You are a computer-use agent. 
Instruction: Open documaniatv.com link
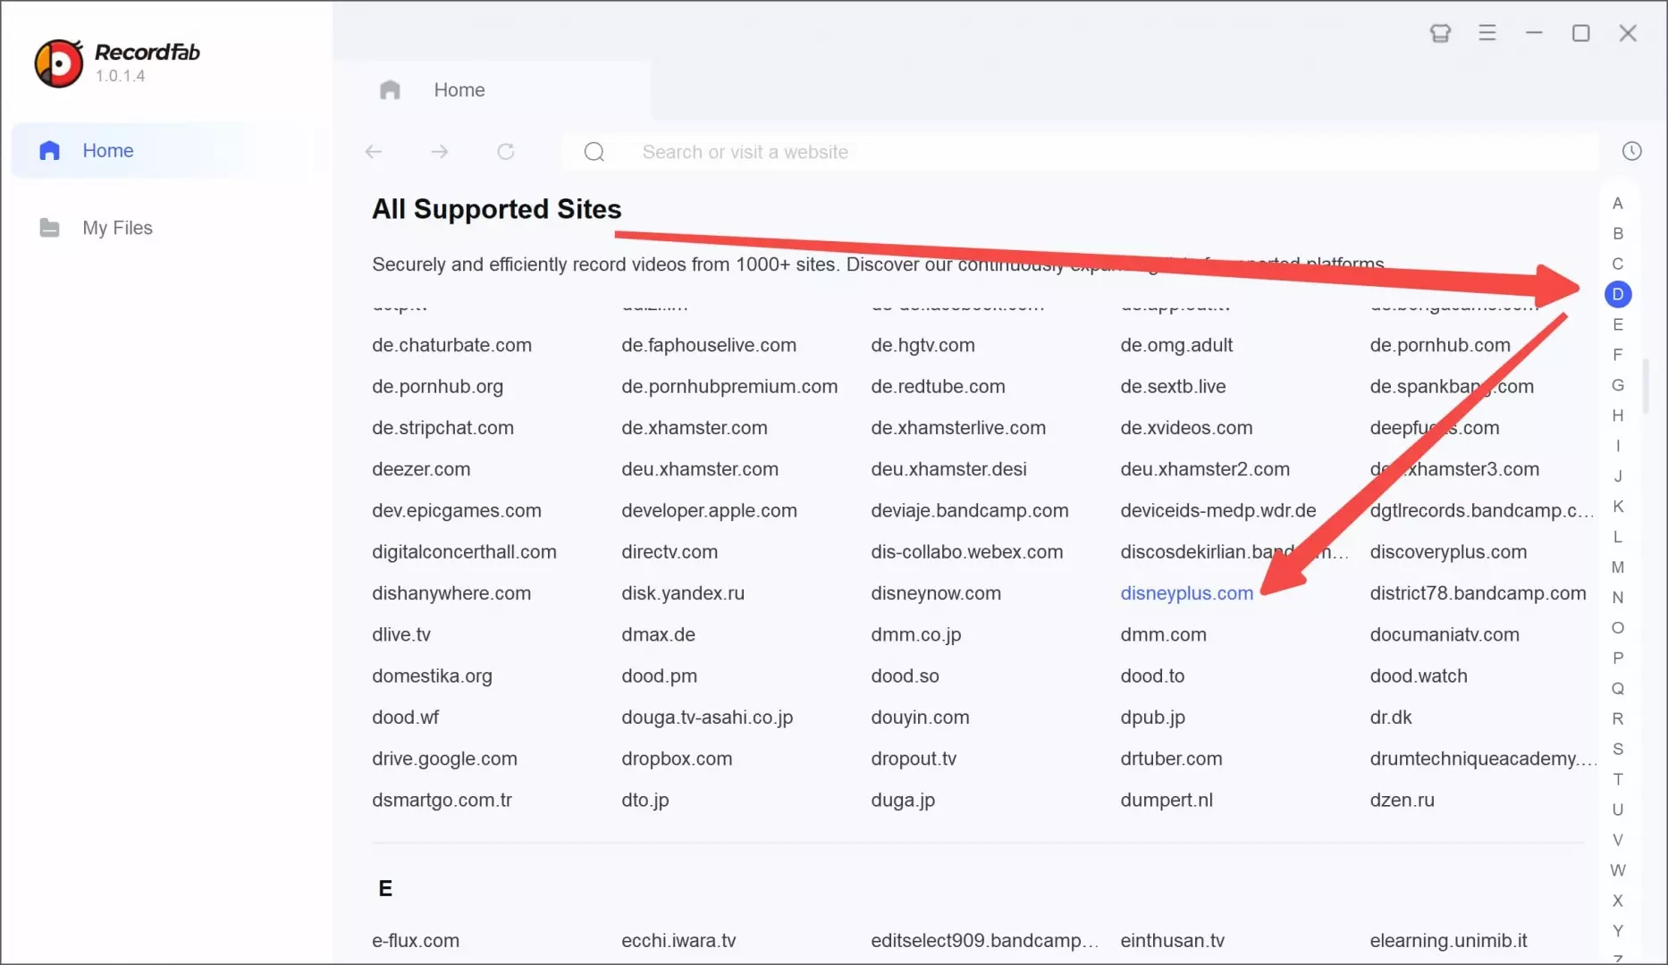pos(1445,634)
